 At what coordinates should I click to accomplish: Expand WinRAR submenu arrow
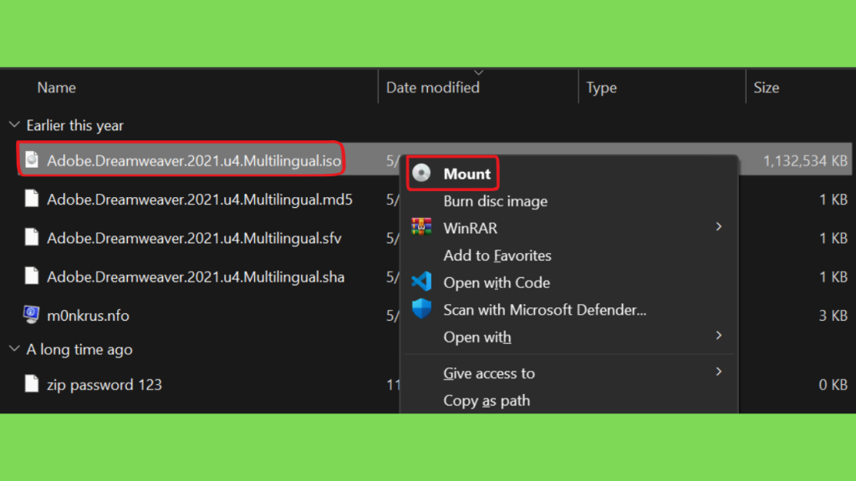(x=718, y=227)
